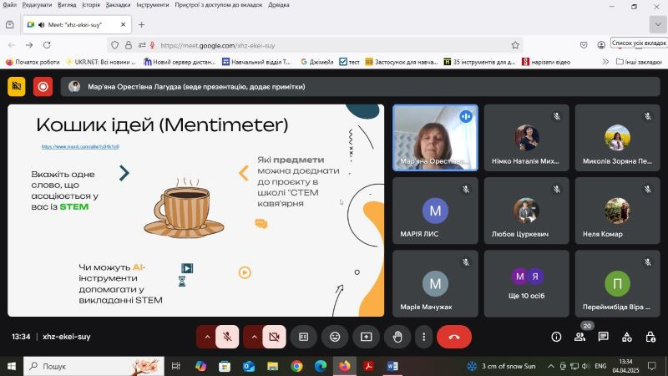668x376 pixels.
Task: Select the Марія Мачужак participant tile
Action: click(x=435, y=283)
